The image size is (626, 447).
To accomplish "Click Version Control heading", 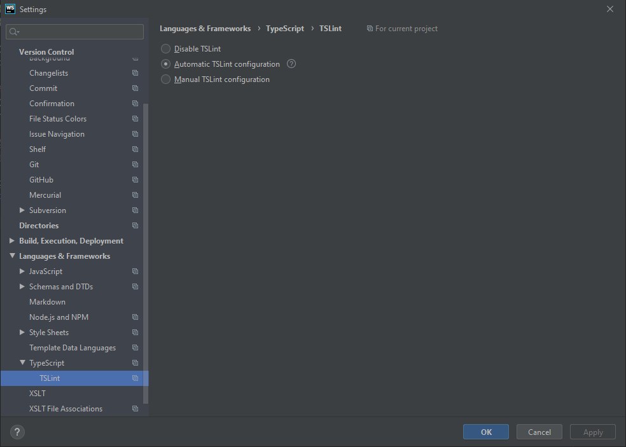I will [x=46, y=52].
